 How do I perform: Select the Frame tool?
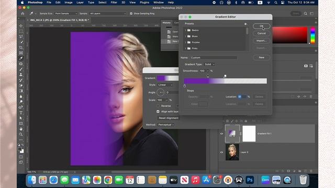click(21, 53)
